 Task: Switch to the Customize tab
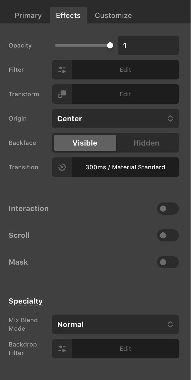(x=113, y=15)
